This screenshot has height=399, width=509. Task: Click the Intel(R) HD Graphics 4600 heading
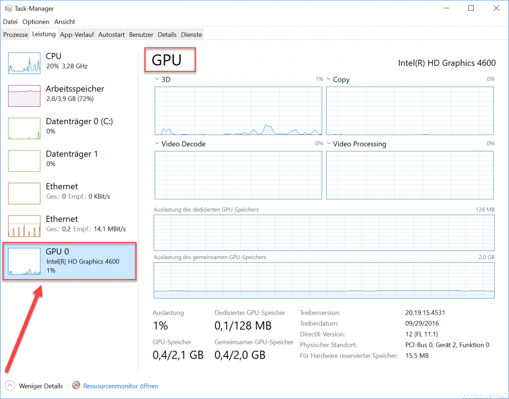pyautogui.click(x=447, y=63)
